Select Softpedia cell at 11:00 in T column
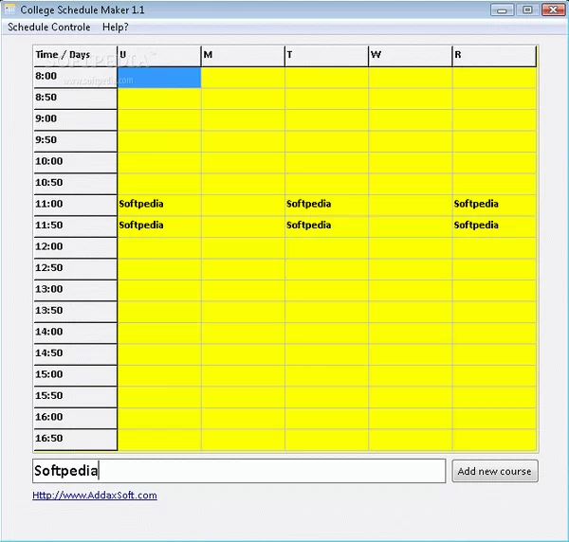Image resolution: width=569 pixels, height=542 pixels. (326, 206)
